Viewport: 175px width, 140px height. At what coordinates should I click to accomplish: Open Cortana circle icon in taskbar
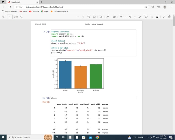pyautogui.click(x=57, y=137)
